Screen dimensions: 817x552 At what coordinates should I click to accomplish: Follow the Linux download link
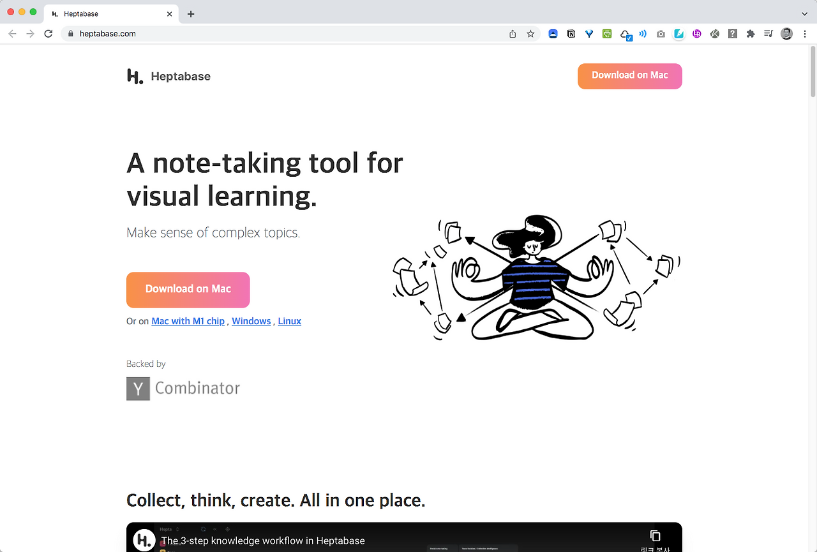[x=290, y=321]
